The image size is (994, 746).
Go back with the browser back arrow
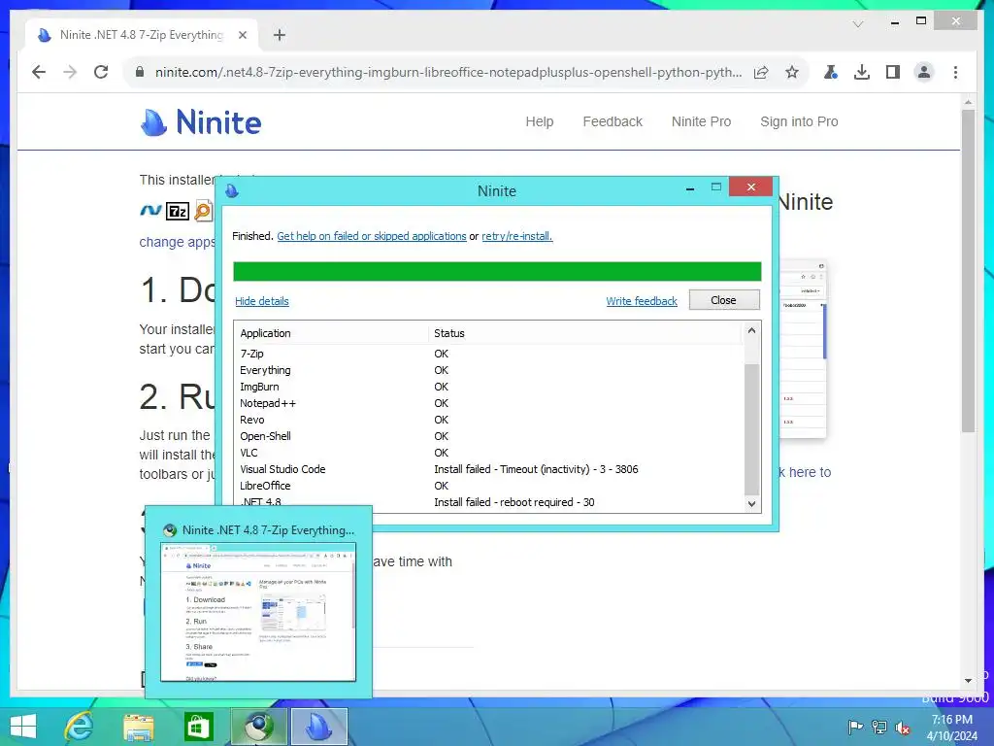click(39, 72)
